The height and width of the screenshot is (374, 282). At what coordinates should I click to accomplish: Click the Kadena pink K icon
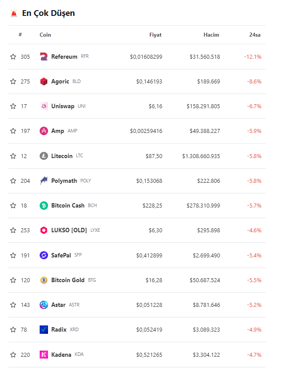[x=44, y=355]
